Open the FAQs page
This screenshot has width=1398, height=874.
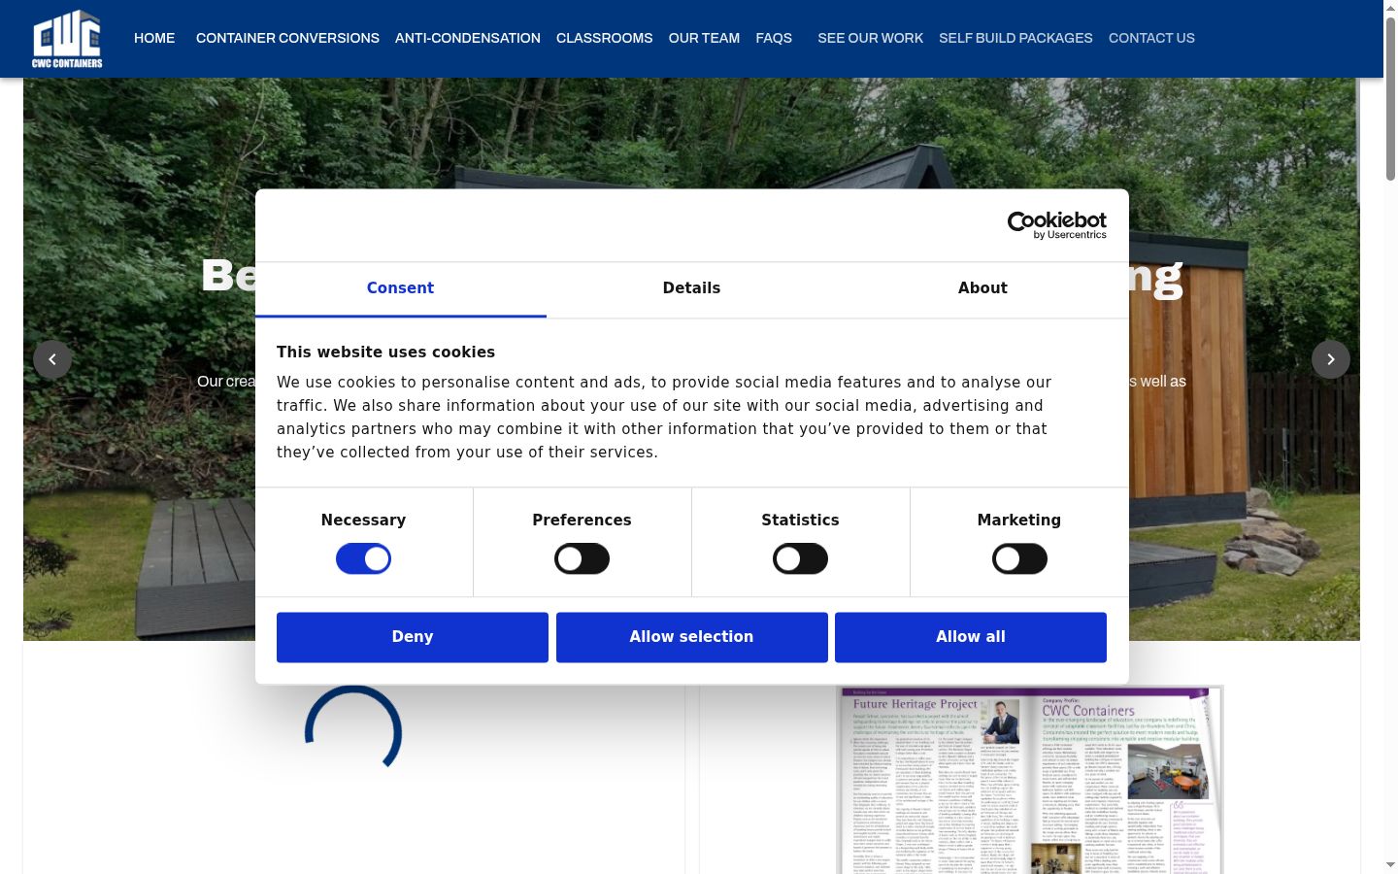click(x=774, y=38)
